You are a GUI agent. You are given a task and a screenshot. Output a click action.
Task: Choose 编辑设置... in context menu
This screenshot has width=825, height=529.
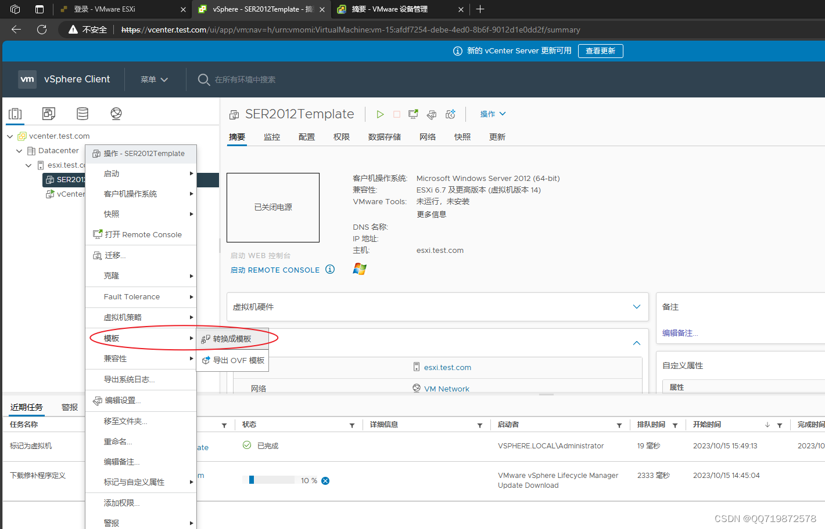pyautogui.click(x=141, y=400)
